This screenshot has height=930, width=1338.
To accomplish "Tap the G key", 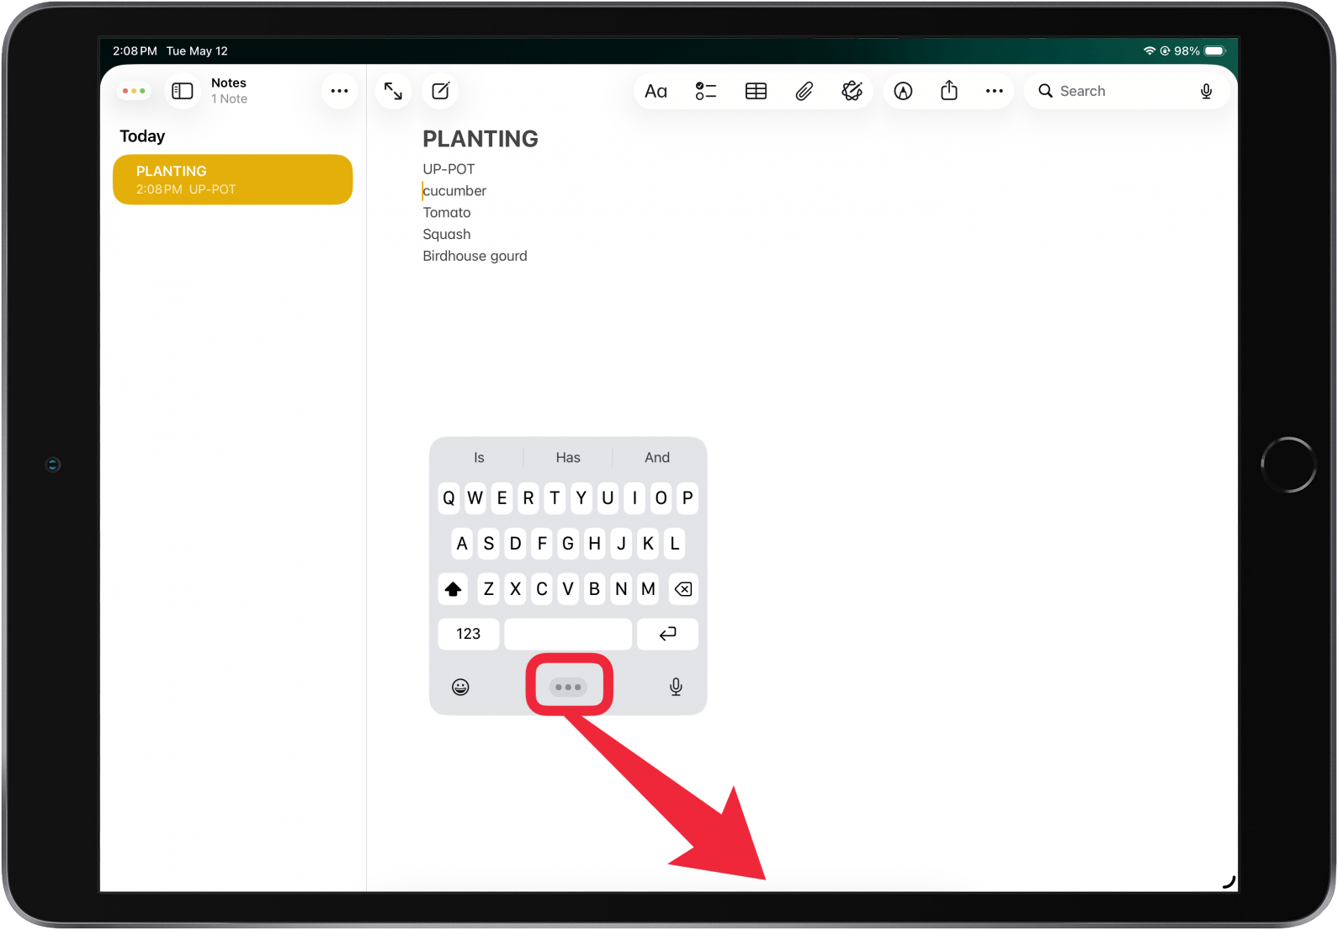I will pos(568,544).
